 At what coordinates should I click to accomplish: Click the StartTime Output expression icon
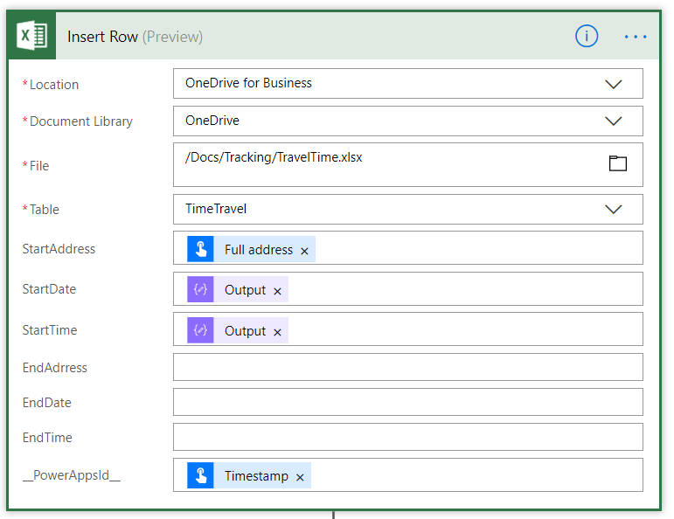click(x=200, y=331)
